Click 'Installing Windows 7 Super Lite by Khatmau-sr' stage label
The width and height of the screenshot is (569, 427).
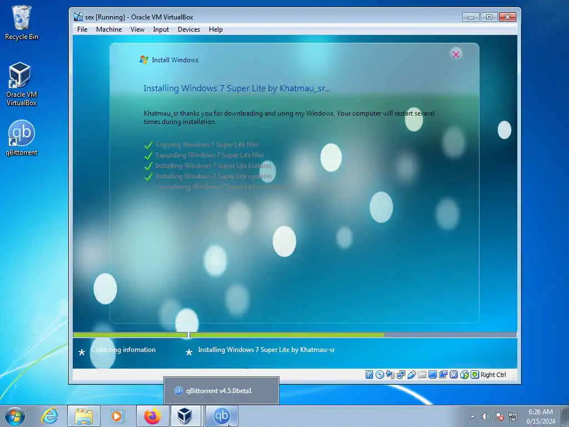point(266,350)
